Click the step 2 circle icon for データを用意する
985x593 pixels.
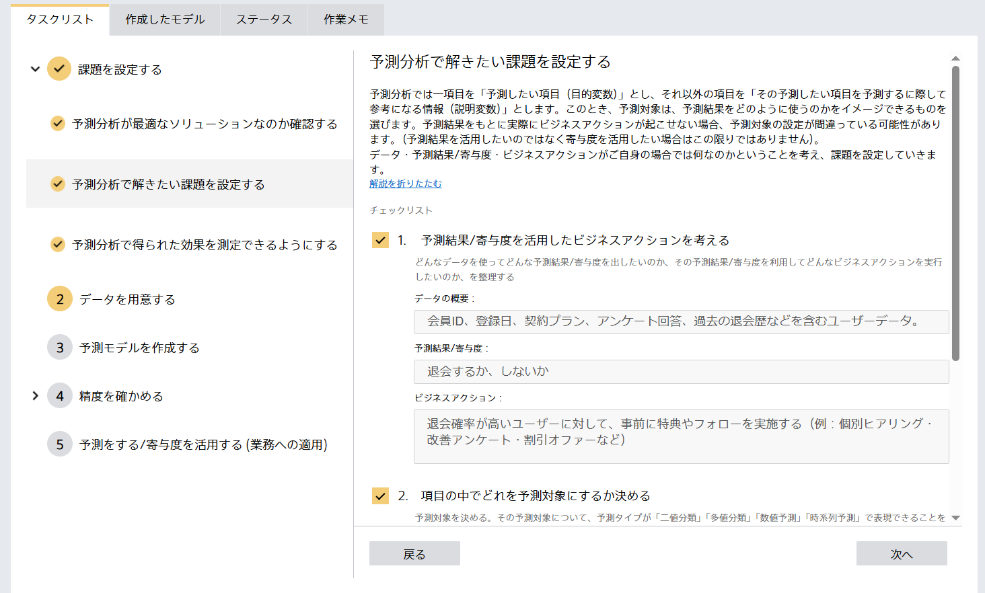coord(60,299)
